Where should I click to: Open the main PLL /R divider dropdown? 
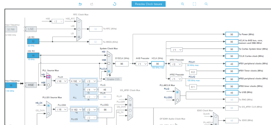91,97
